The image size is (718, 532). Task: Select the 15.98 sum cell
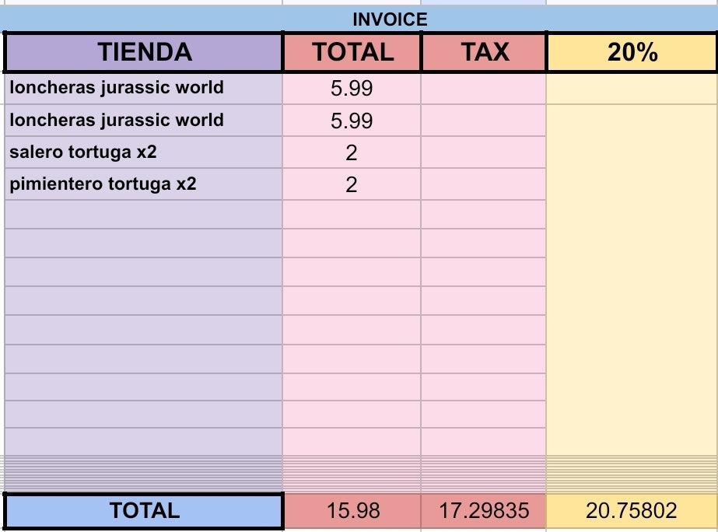click(352, 510)
